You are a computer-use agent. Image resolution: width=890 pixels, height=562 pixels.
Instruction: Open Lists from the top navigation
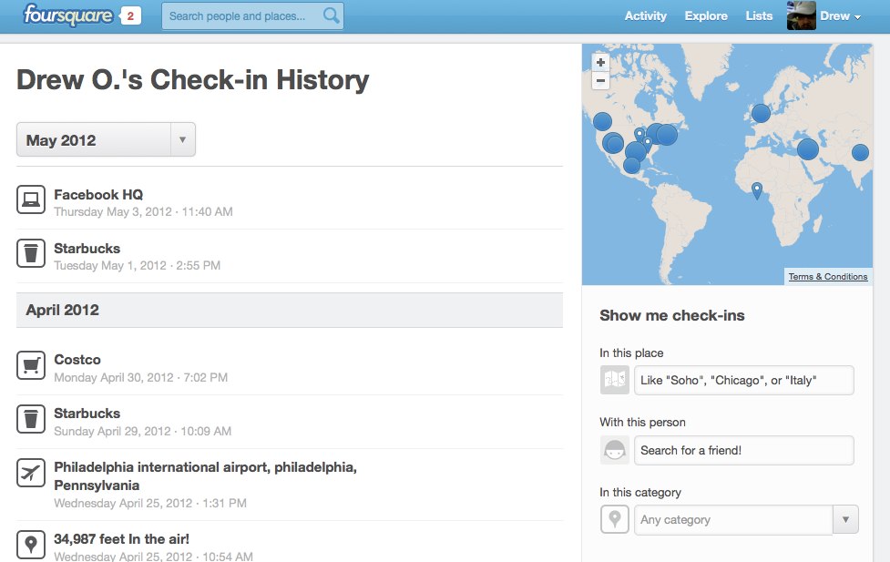click(759, 15)
